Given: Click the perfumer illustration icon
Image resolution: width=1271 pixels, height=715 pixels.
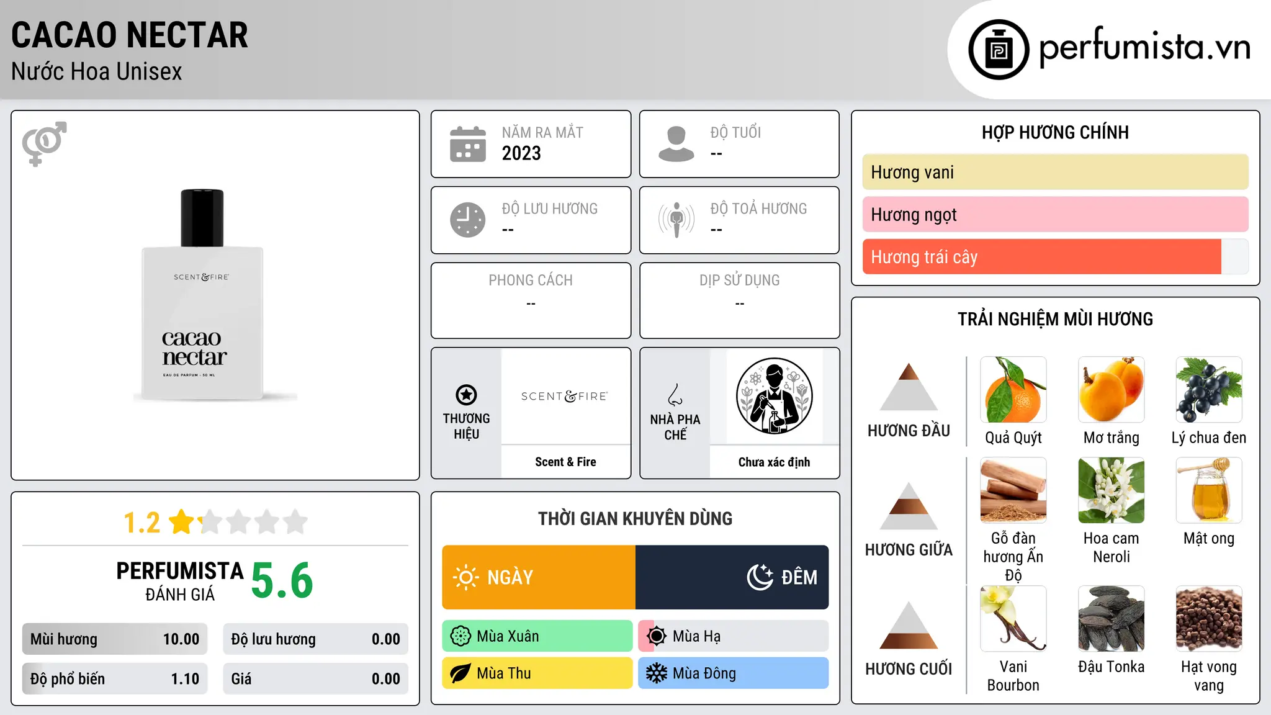Looking at the screenshot, I should point(775,396).
